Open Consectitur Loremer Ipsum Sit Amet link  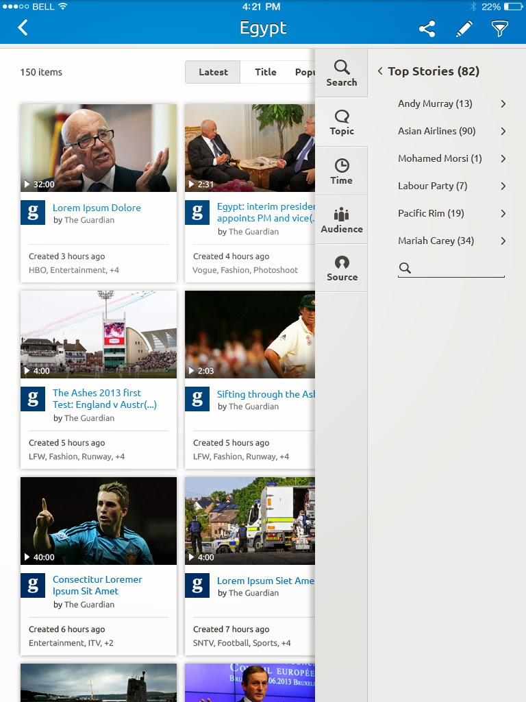pos(97,585)
